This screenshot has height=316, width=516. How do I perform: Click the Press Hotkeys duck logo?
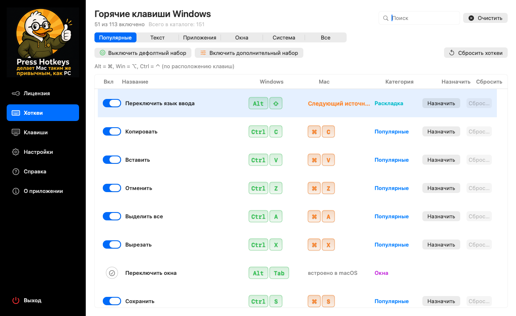point(43,42)
